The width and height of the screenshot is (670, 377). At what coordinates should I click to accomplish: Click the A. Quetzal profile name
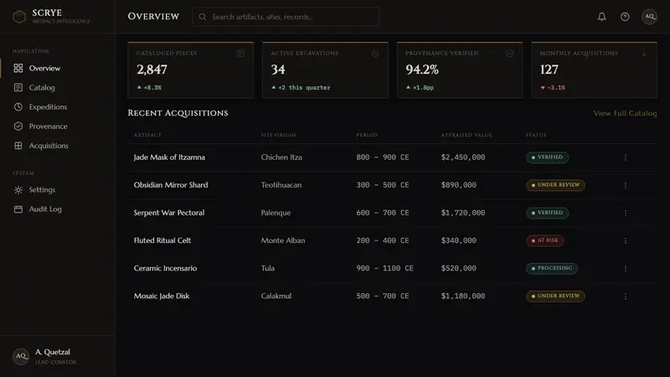tap(53, 352)
